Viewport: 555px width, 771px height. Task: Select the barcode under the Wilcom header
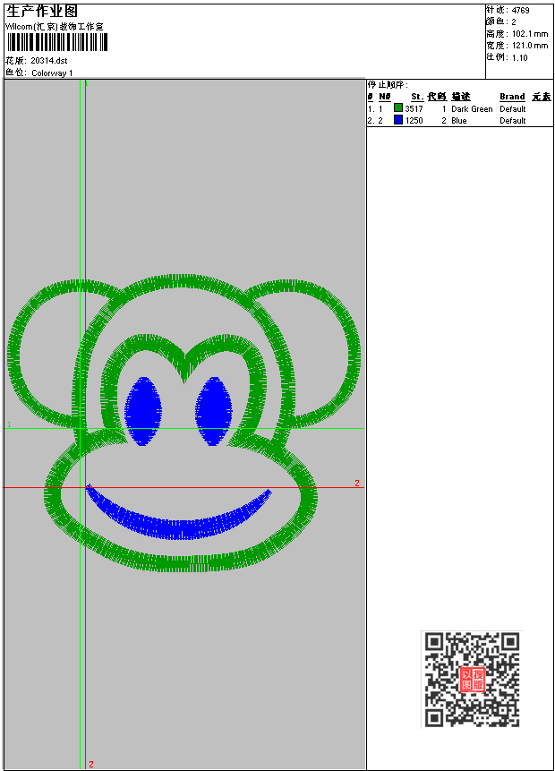point(57,42)
